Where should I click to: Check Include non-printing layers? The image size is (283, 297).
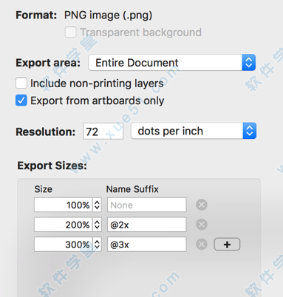(x=21, y=83)
